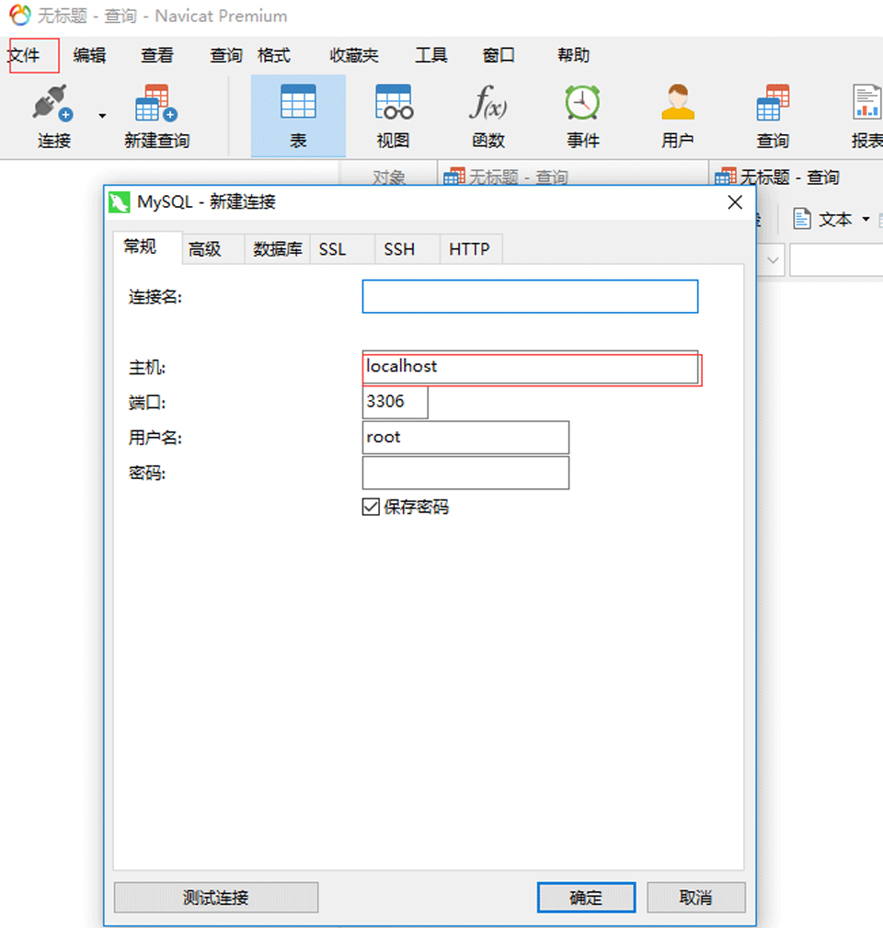
Task: Click the MySQL dialog title icon
Action: pos(119,202)
